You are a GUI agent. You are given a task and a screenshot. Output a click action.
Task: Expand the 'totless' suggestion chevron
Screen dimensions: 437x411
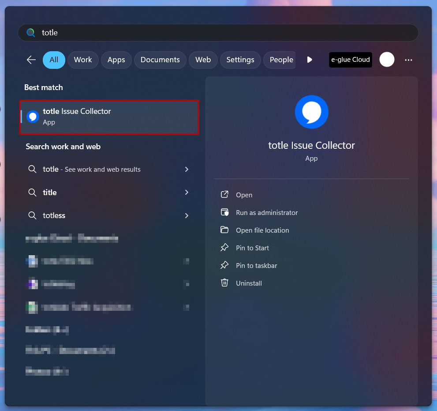pyautogui.click(x=187, y=216)
